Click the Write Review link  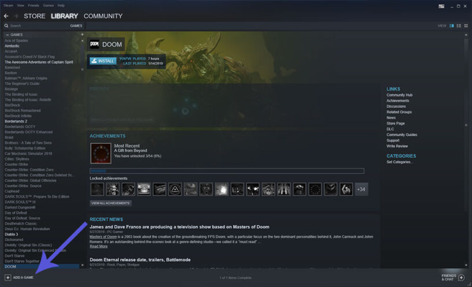[x=397, y=146]
